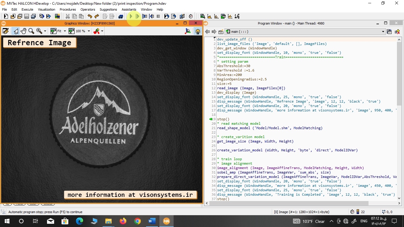Viewport: 404px width, 227px height.
Task: Click the code line MinArea:=200
Action: 230,75
